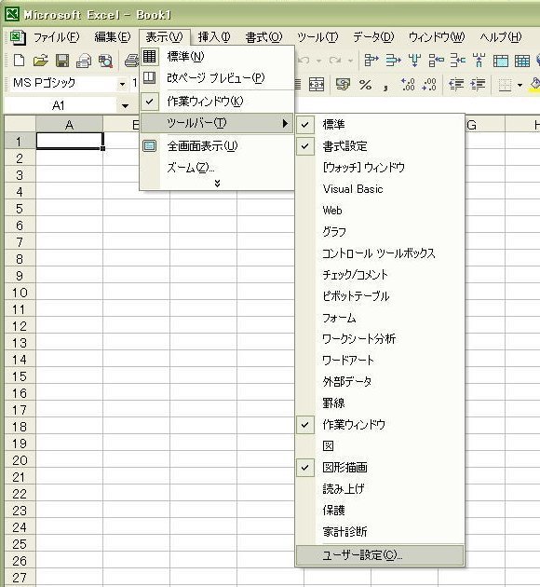
Task: Open the Redo history dropdown arrow
Action: 350,61
